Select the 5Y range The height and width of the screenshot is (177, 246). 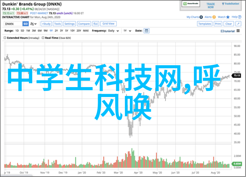coord(67,31)
